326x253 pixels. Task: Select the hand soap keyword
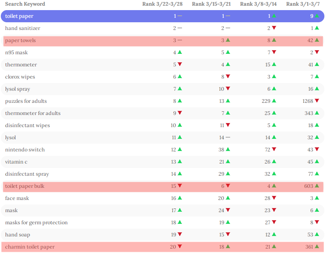[x=18, y=235]
